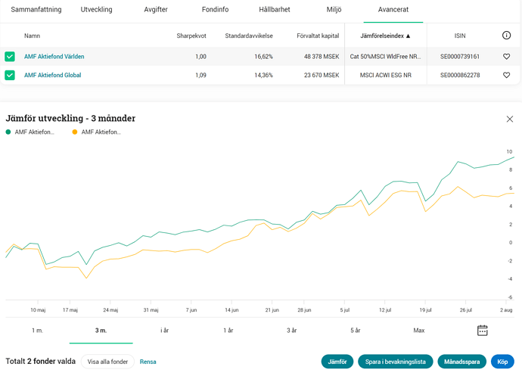The width and height of the screenshot is (522, 376).
Task: Click the blue Köp button
Action: coord(502,362)
